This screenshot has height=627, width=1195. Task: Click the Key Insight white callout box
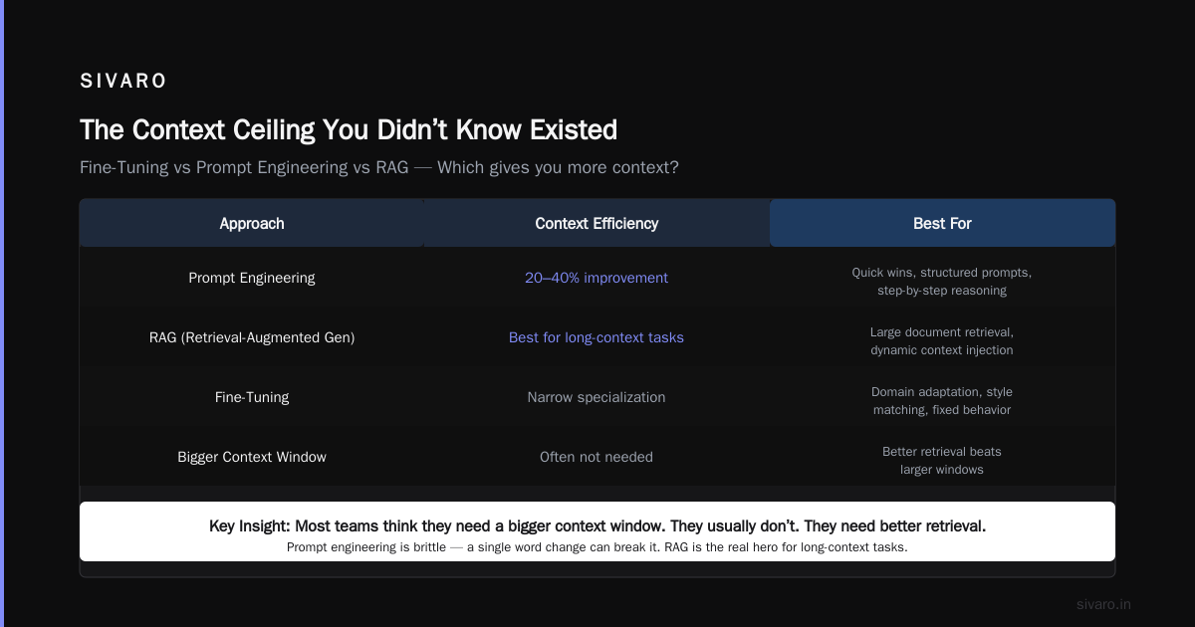pyautogui.click(x=597, y=531)
